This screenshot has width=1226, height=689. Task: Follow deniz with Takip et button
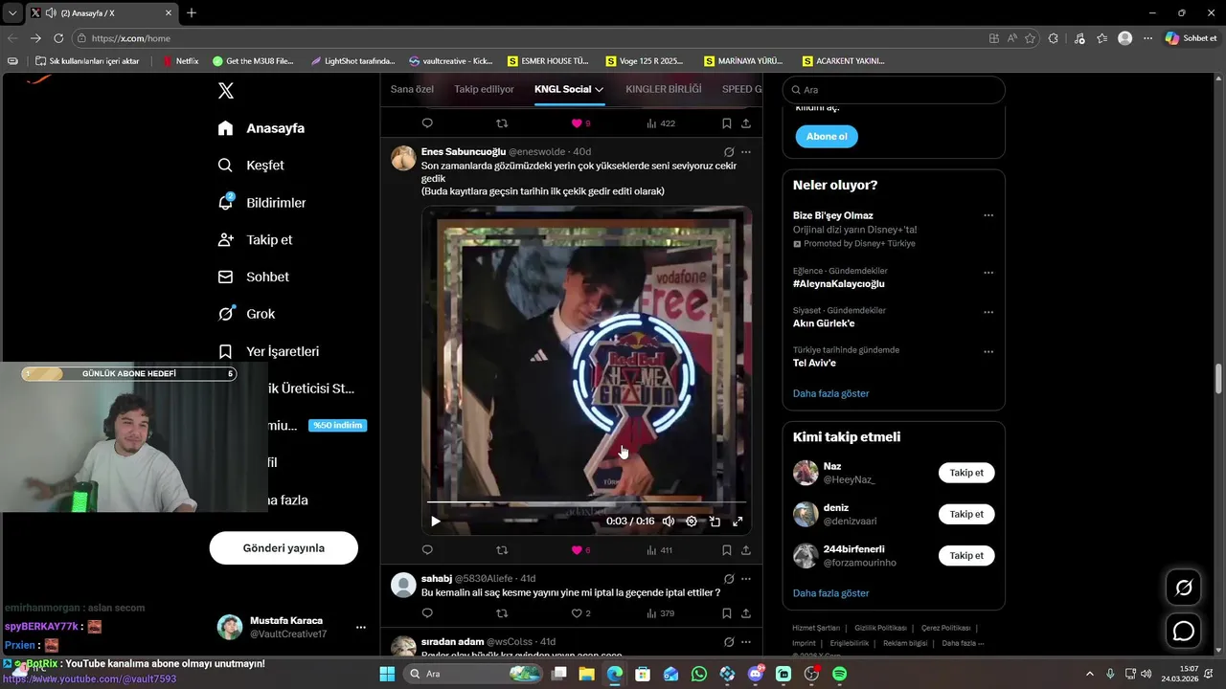[966, 514]
